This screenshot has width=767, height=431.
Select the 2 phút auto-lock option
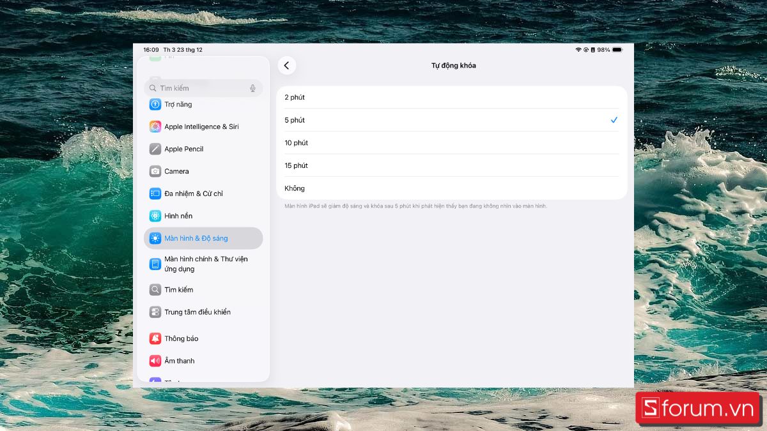click(x=452, y=97)
